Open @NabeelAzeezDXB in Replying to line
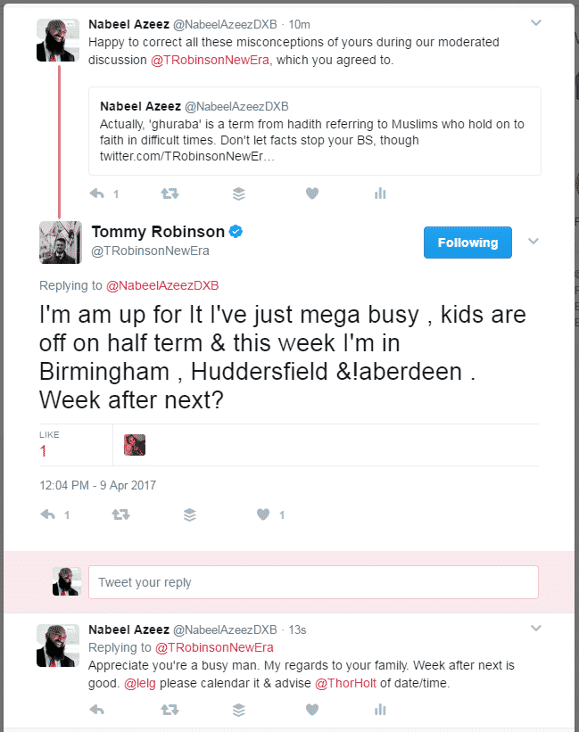 (162, 285)
